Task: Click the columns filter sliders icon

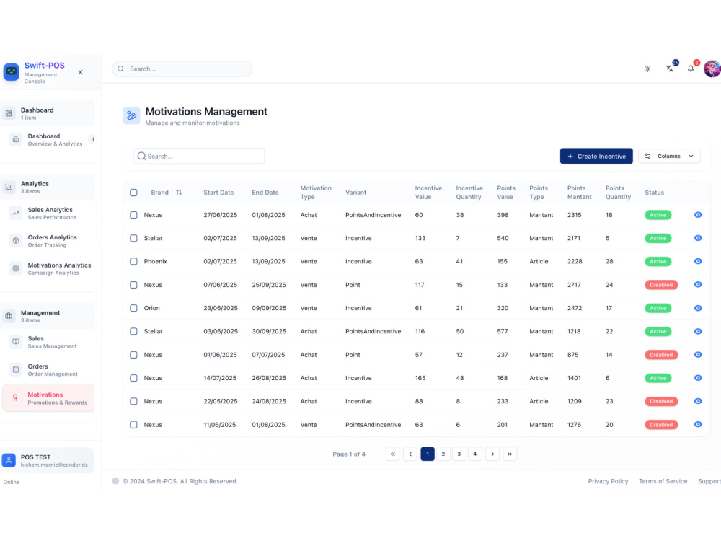Action: click(x=648, y=157)
